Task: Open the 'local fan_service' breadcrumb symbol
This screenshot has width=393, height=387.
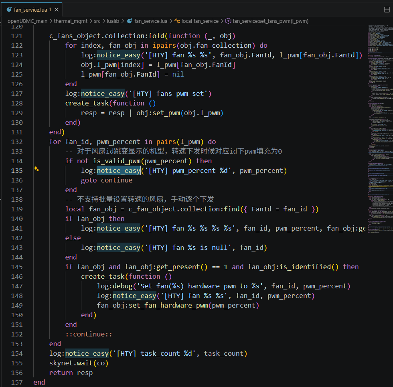Action: (200, 21)
